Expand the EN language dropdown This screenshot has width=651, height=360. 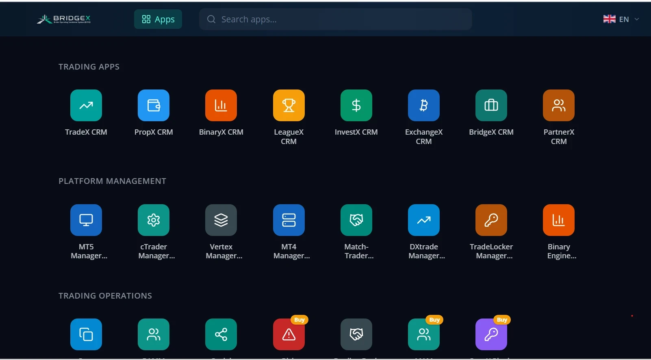[621, 19]
